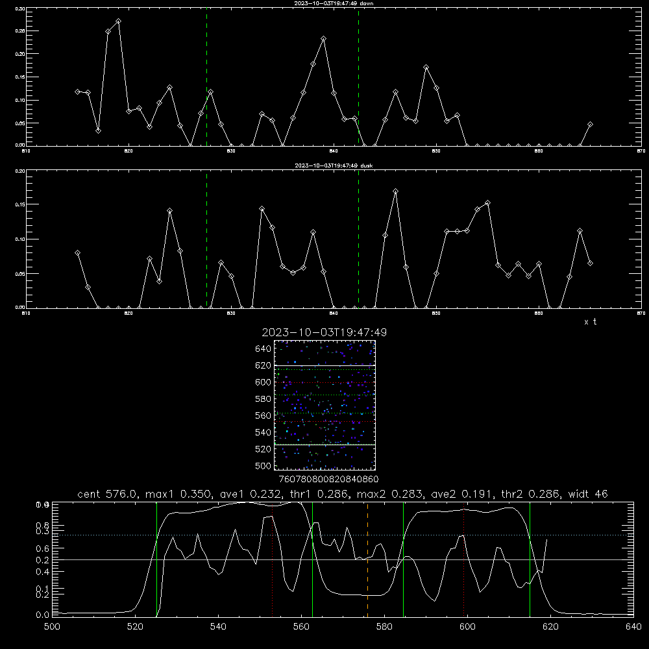The height and width of the screenshot is (649, 649).
Task: Click the dawn plot peak marker near x=839
Action: pos(324,39)
